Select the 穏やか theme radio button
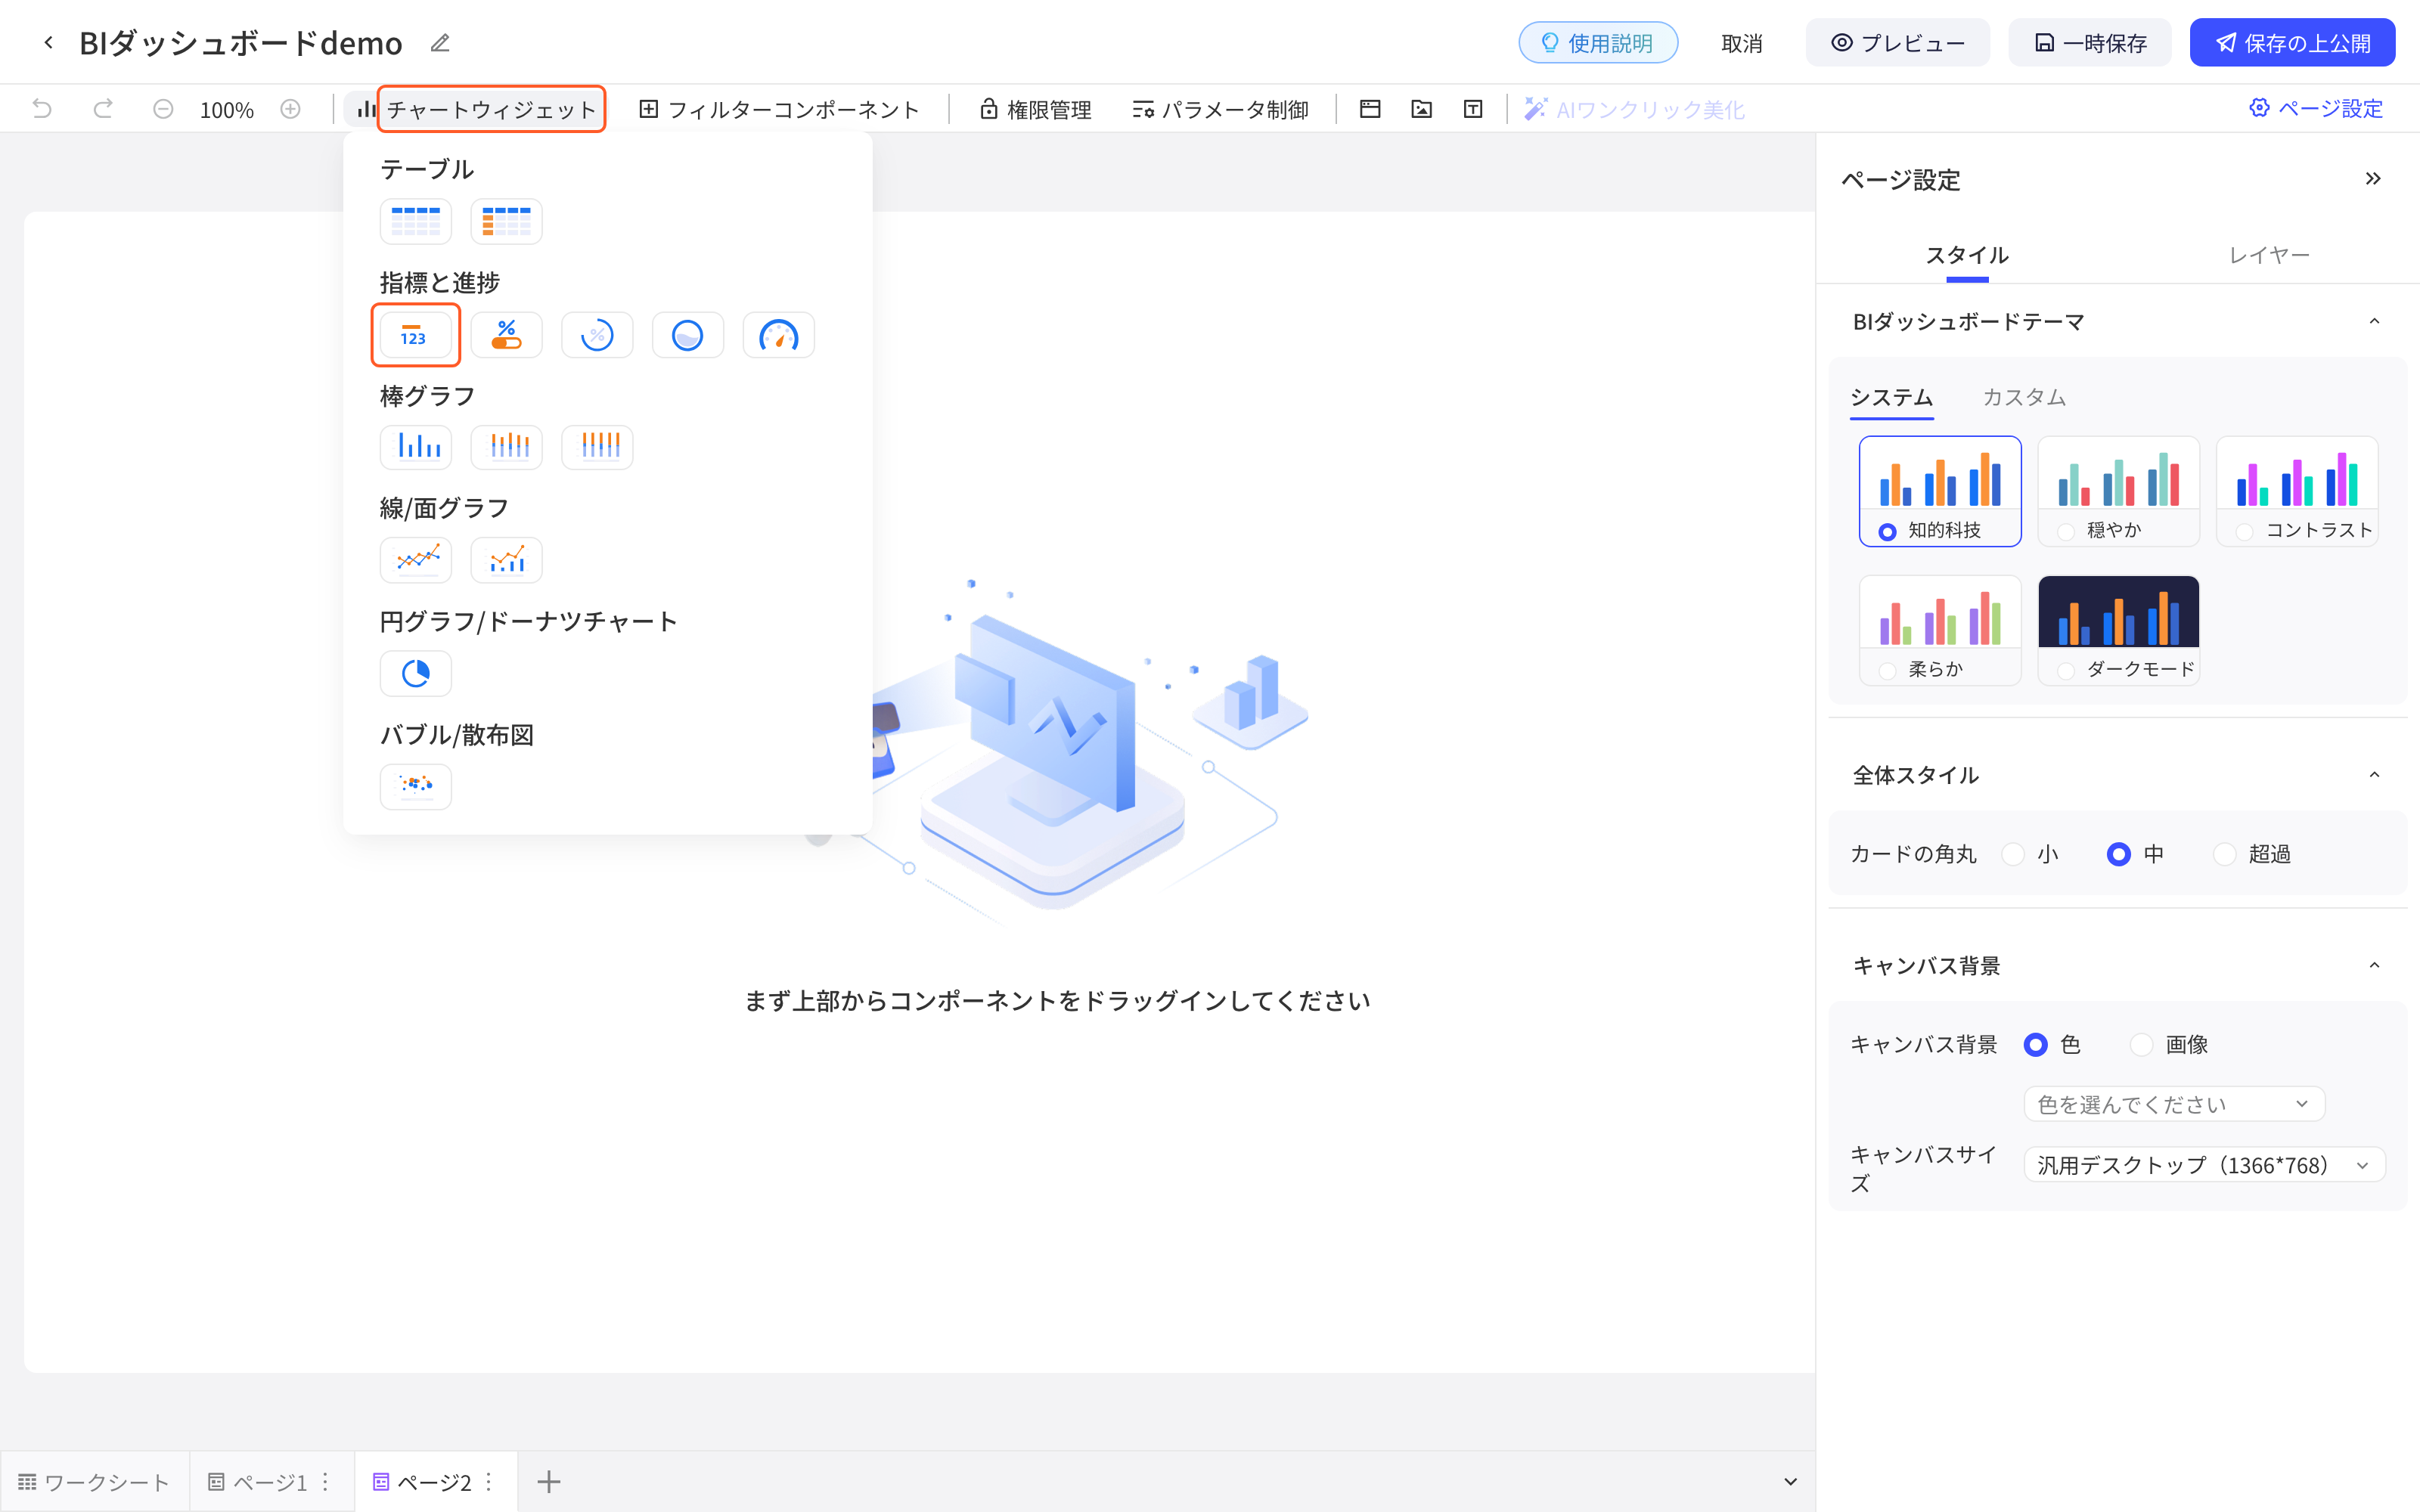 [x=2066, y=532]
